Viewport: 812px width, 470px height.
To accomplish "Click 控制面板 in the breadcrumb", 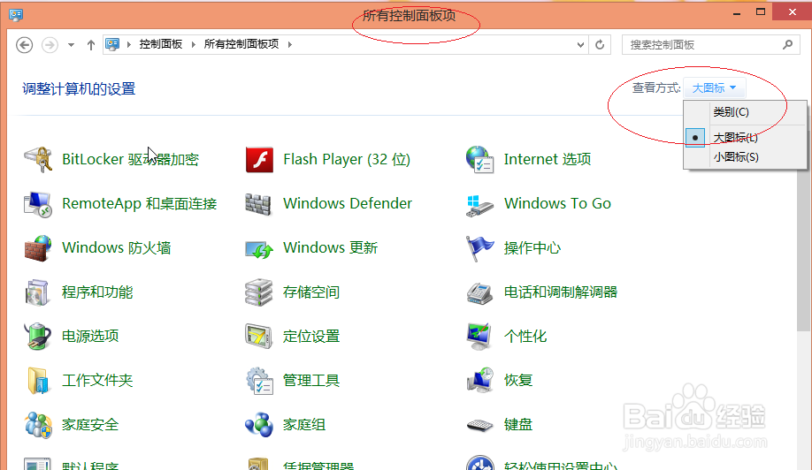I will (x=160, y=44).
